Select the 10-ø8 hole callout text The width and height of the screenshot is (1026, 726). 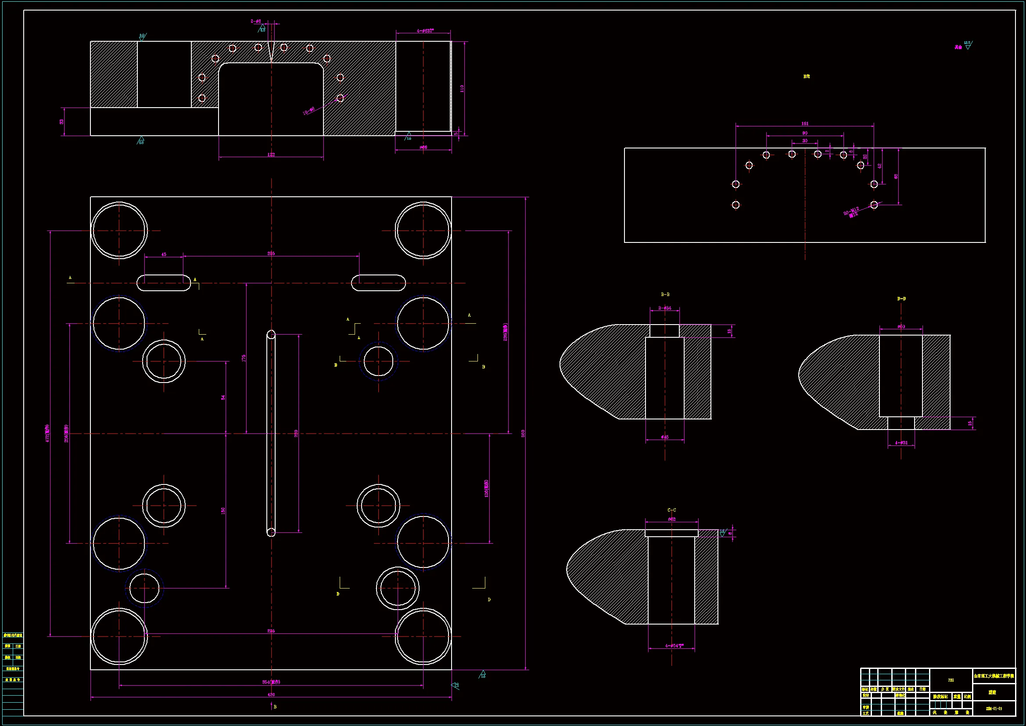[x=309, y=111]
